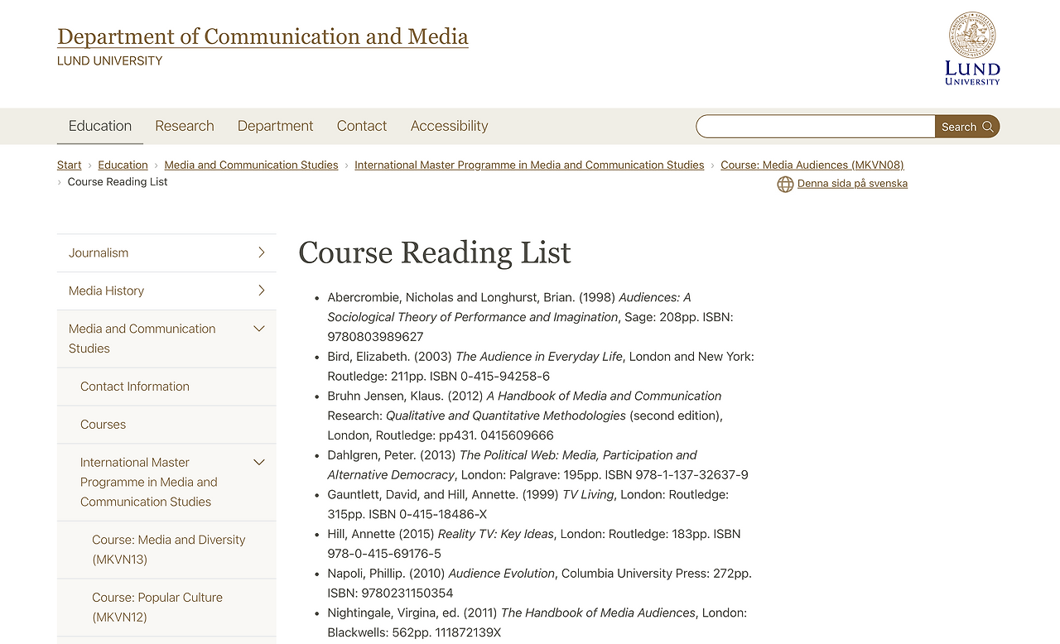Click the Abercrombie, Nicholas and Longhurst entry
The image size is (1060, 644).
point(530,317)
